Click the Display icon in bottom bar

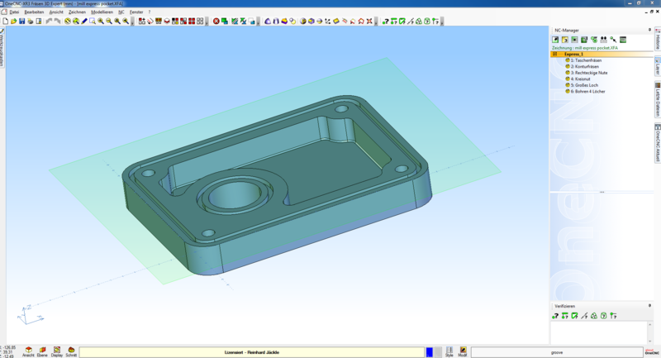[57, 351]
